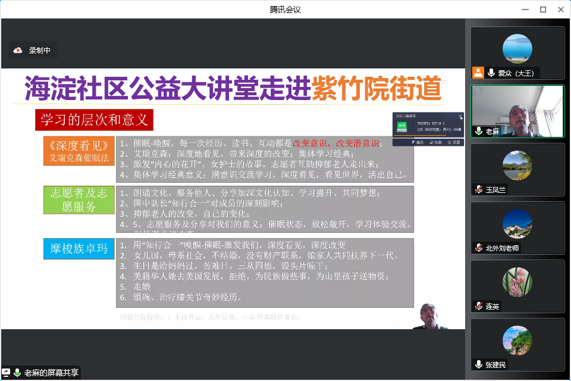Click the green USB drive icon in 360 popup
Screen dimensions: 571x381
[403, 126]
